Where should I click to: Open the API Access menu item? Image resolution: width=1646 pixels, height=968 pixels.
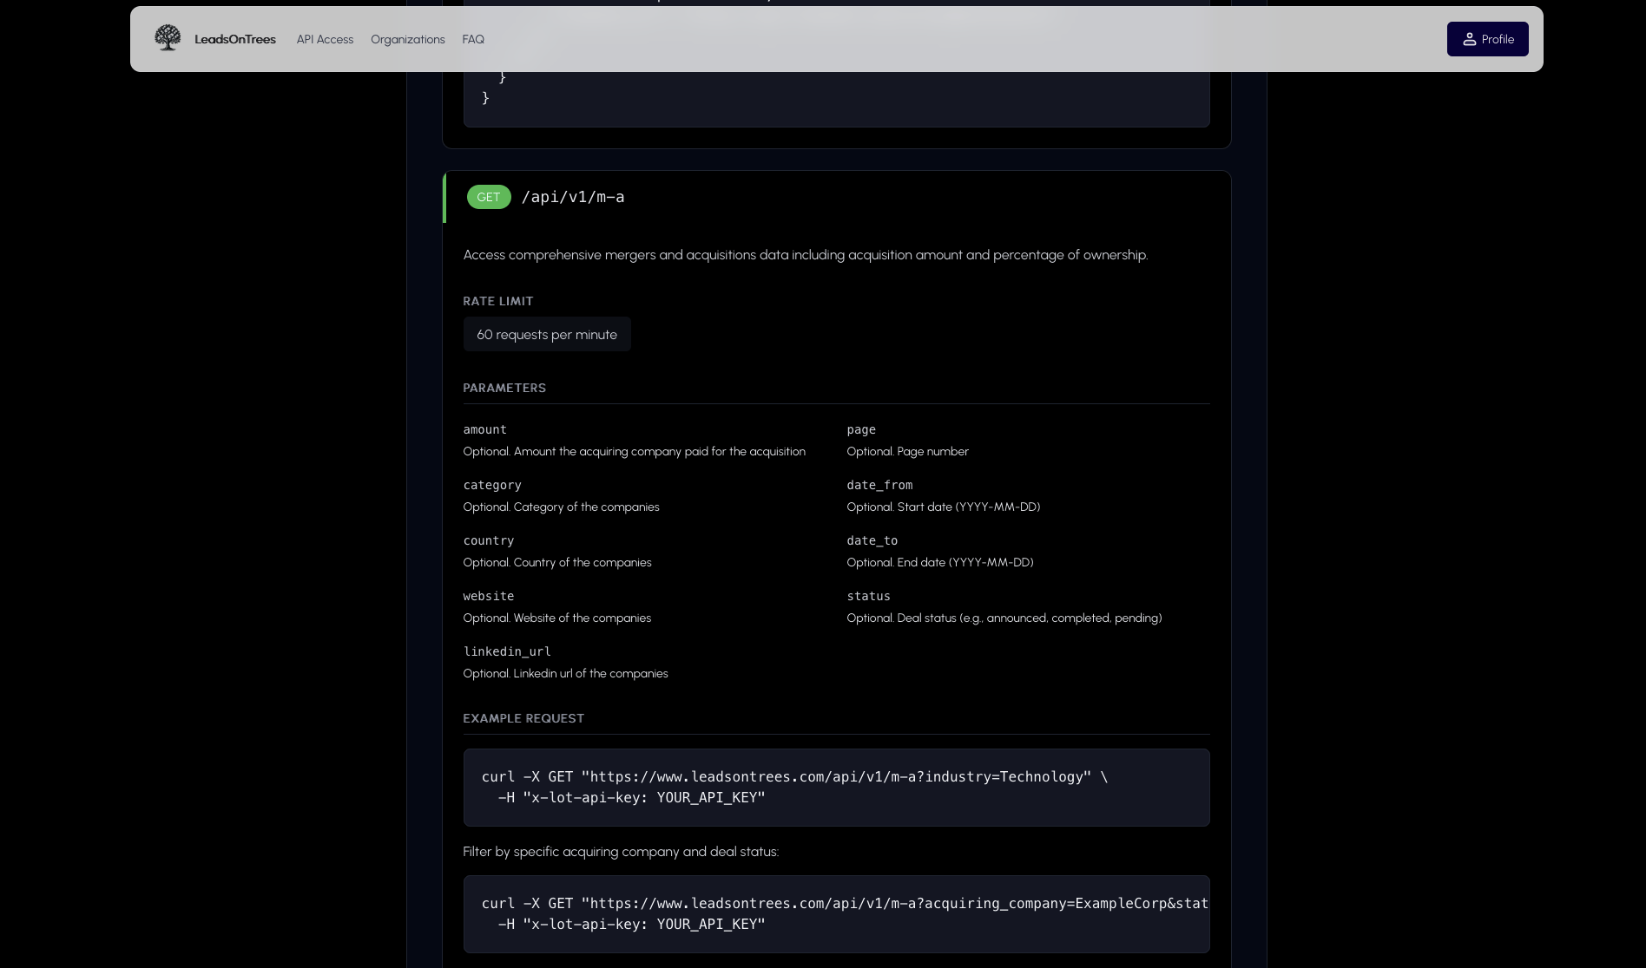coord(325,39)
